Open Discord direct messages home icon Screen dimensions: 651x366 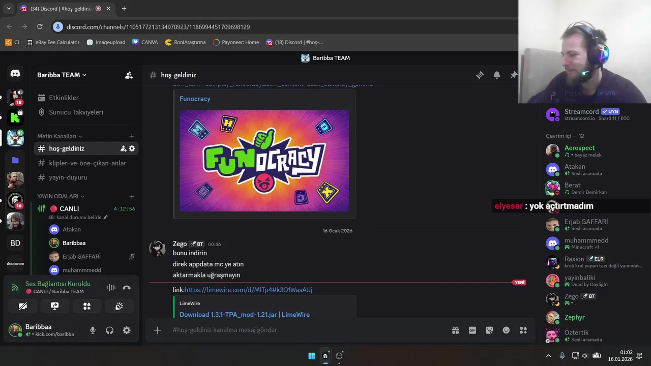click(x=15, y=74)
